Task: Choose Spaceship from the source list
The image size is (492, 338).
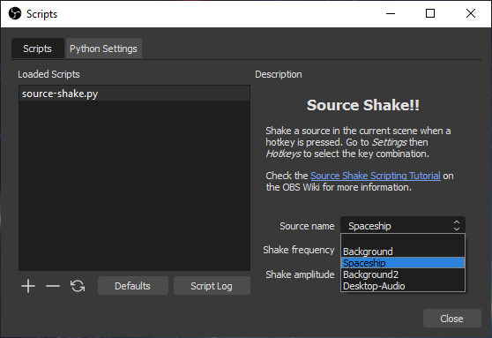Action: pos(403,263)
